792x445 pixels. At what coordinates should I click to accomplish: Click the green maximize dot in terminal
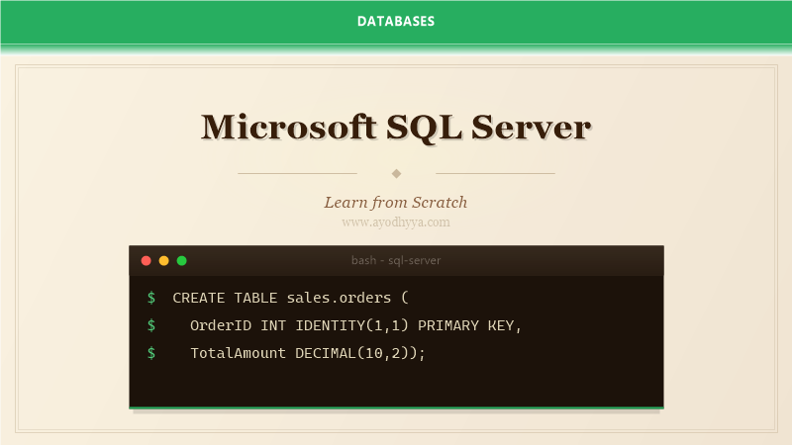pos(182,260)
